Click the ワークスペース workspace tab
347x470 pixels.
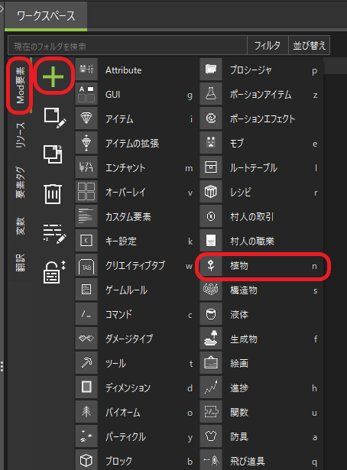click(46, 16)
